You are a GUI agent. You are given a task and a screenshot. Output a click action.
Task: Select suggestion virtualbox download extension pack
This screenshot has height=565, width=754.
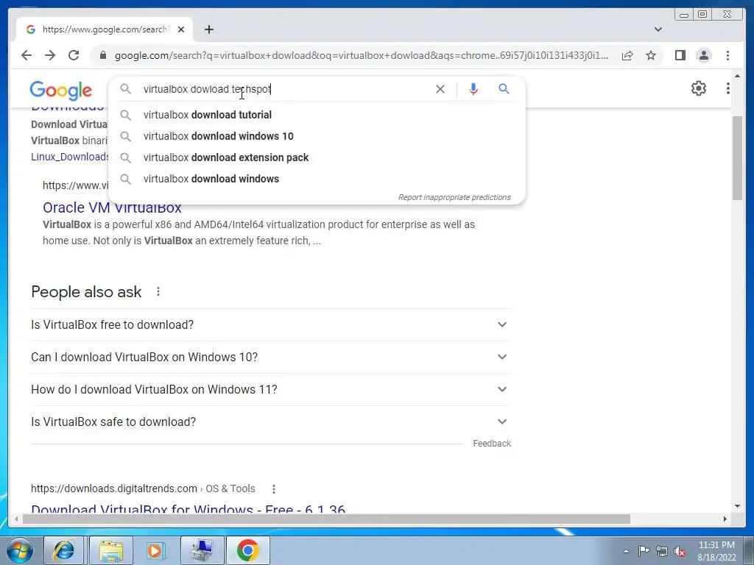click(x=317, y=157)
